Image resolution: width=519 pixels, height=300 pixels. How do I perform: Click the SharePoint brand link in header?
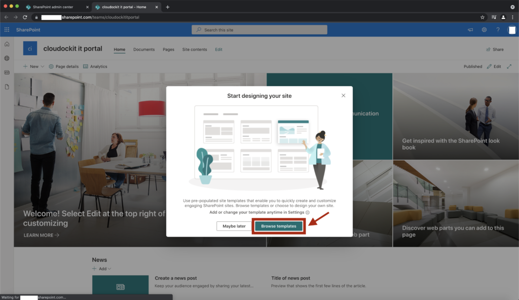pos(28,30)
